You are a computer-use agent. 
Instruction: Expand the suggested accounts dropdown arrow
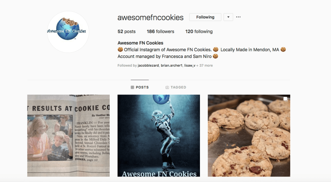click(228, 17)
